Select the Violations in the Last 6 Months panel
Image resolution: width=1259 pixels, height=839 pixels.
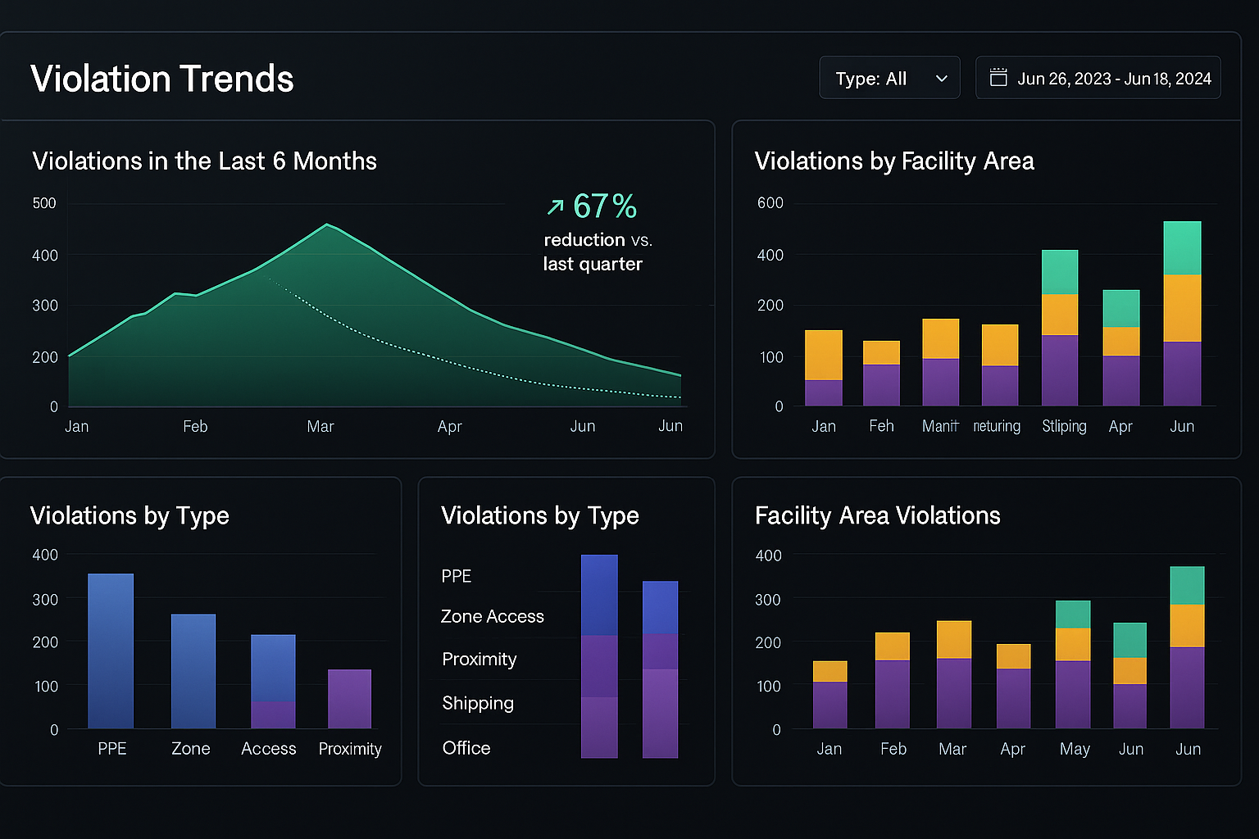tap(204, 161)
